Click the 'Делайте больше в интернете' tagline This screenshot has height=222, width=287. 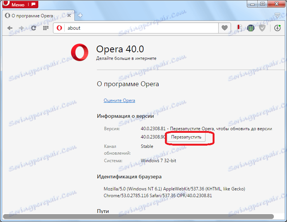[126, 58]
